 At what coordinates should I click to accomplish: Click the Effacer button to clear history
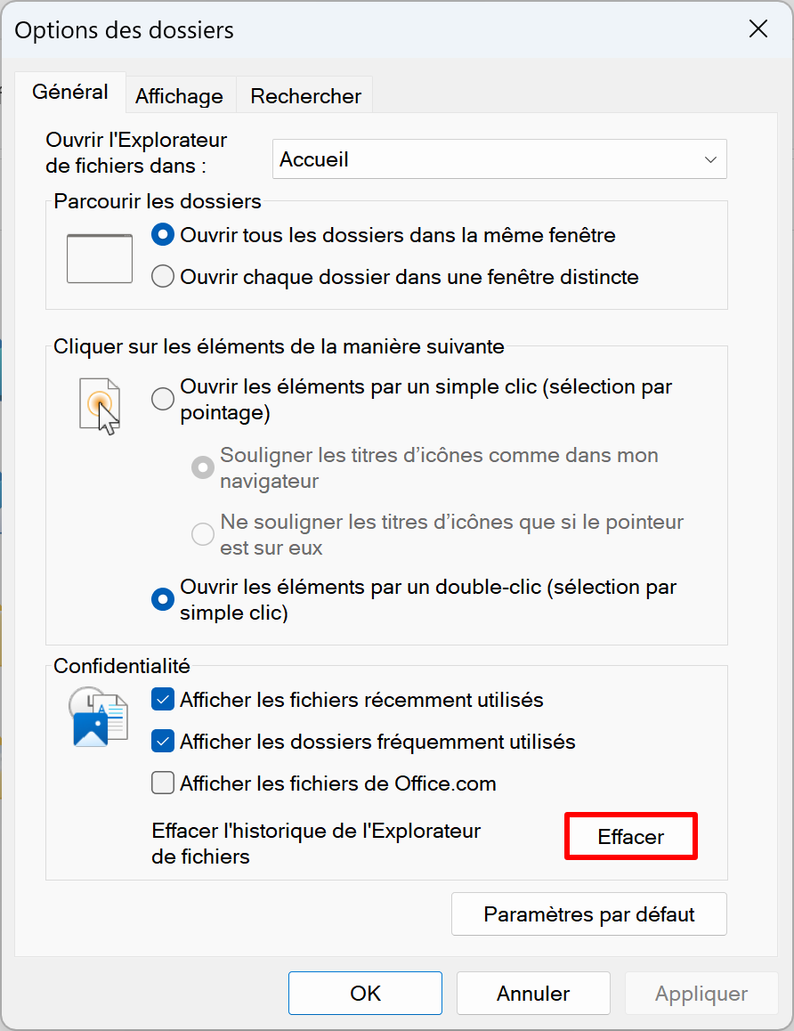pyautogui.click(x=631, y=836)
